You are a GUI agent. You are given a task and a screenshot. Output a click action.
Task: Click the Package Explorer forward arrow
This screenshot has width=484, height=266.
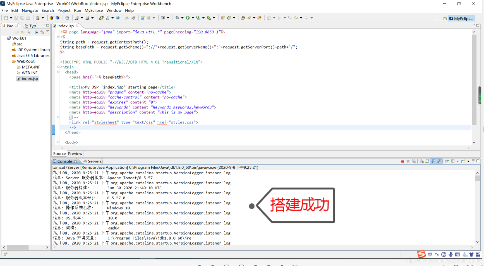coord(23,32)
